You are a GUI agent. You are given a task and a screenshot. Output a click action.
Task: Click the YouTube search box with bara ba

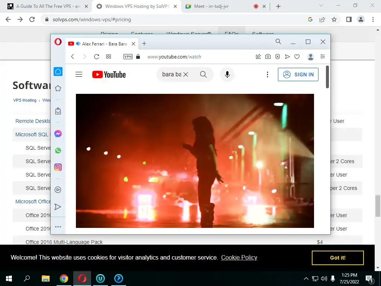172,74
